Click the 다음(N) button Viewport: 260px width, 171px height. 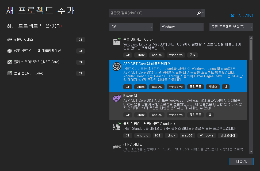(x=242, y=161)
